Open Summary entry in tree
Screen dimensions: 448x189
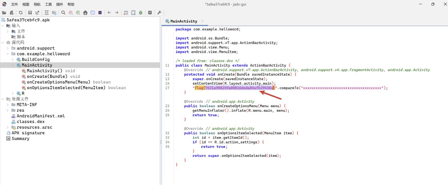[20, 138]
